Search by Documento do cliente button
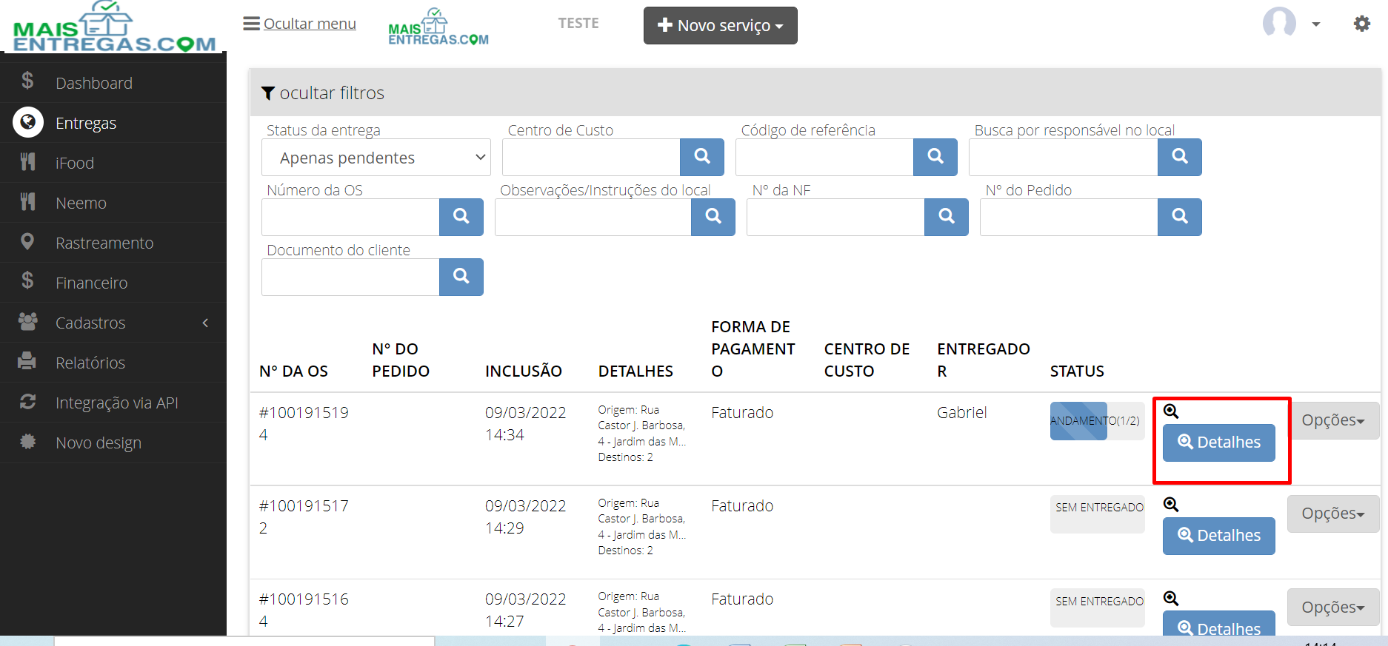This screenshot has height=646, width=1388. tap(461, 277)
